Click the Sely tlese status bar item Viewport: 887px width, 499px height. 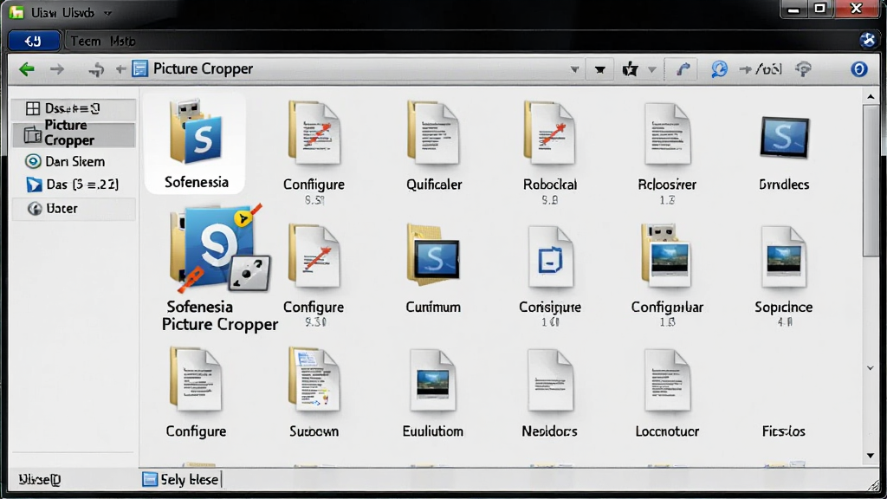click(181, 479)
